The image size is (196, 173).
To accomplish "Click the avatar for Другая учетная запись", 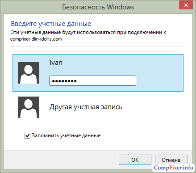I will 29,107.
